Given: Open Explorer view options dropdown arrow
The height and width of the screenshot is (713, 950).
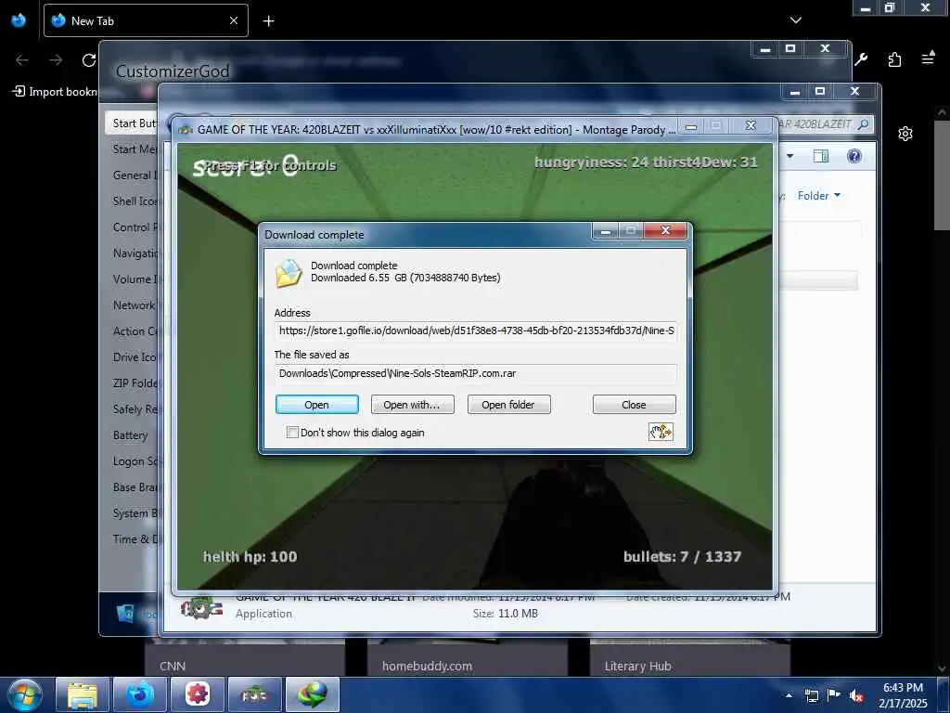Looking at the screenshot, I should coord(790,156).
